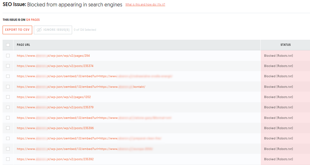Mark the checkbox for posts/235379 row
This screenshot has height=165, width=310.
[8, 107]
